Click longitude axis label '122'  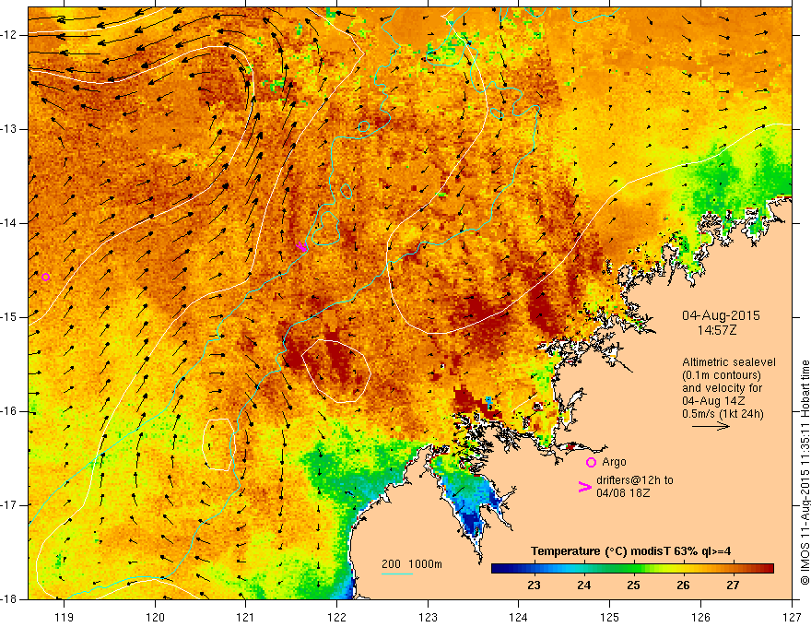tap(336, 617)
